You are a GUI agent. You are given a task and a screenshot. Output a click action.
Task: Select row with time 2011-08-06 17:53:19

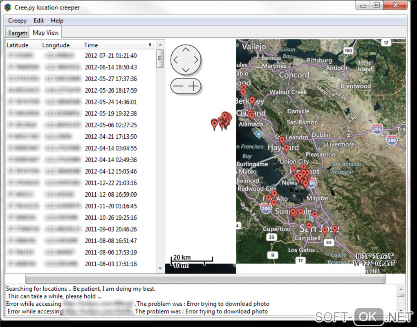coord(81,252)
